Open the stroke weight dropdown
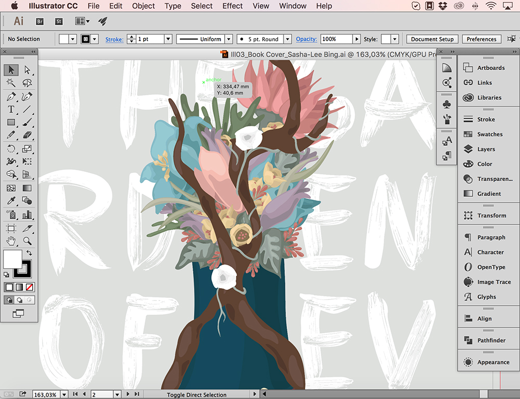The height and width of the screenshot is (399, 520). 168,39
